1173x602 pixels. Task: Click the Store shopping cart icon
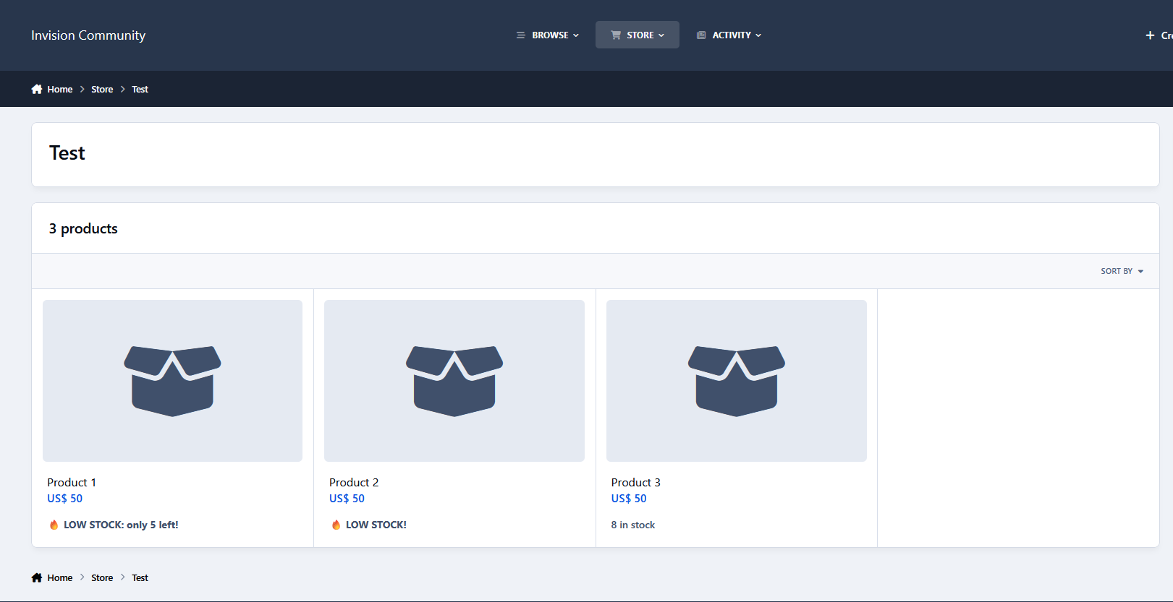tap(616, 35)
